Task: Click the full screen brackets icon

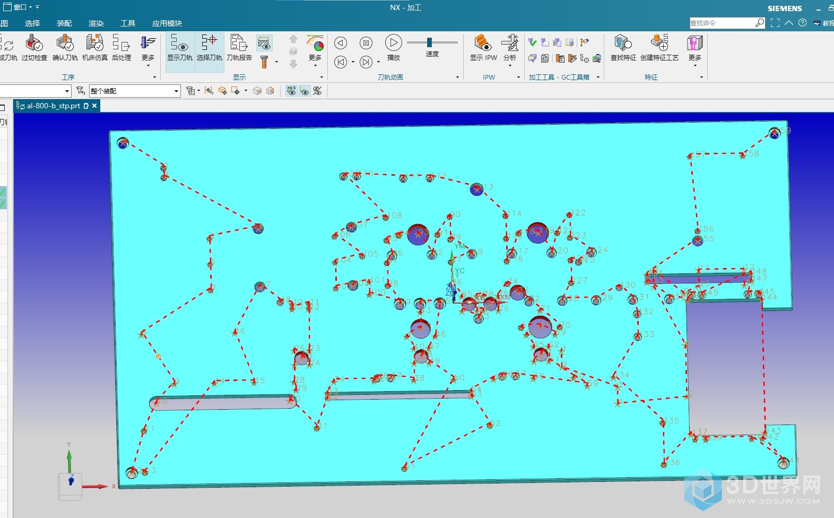Action: coord(775,23)
